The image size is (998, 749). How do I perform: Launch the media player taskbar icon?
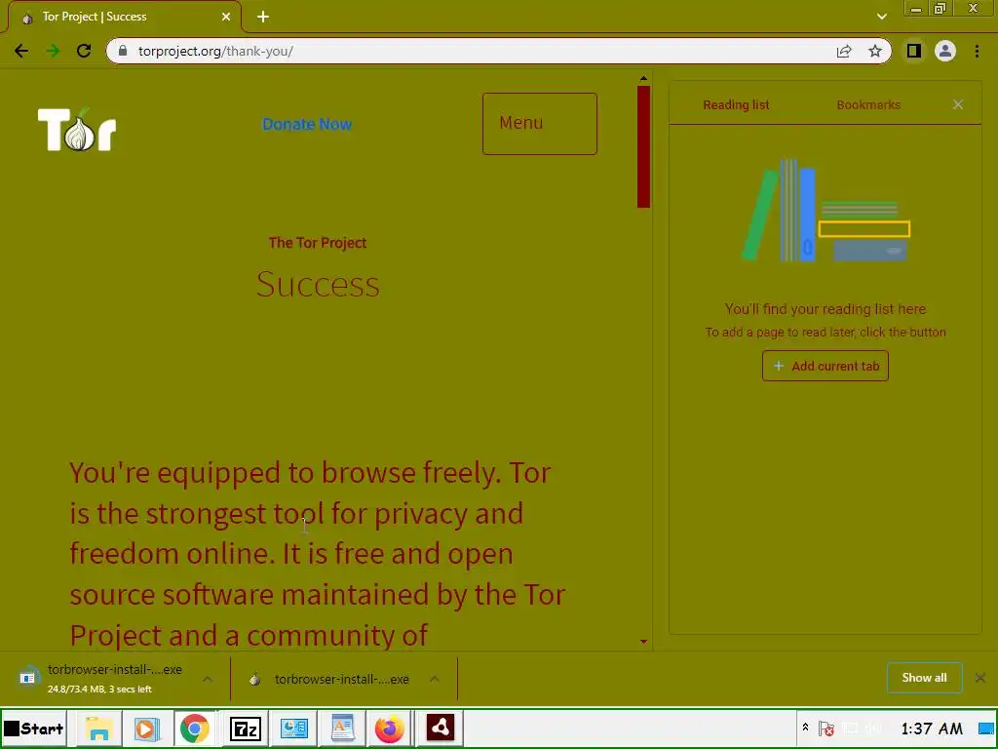[x=146, y=729]
